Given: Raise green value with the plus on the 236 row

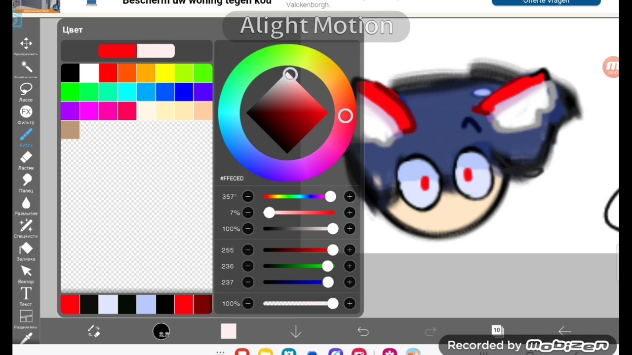Looking at the screenshot, I should (x=350, y=266).
